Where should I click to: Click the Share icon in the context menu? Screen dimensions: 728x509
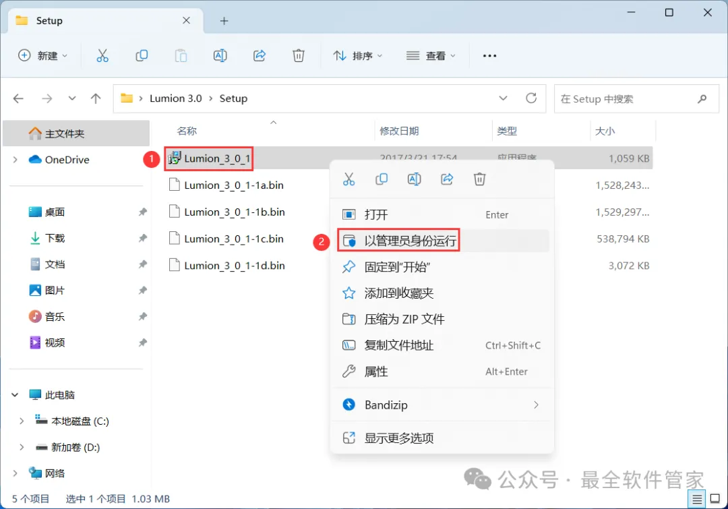click(x=447, y=179)
